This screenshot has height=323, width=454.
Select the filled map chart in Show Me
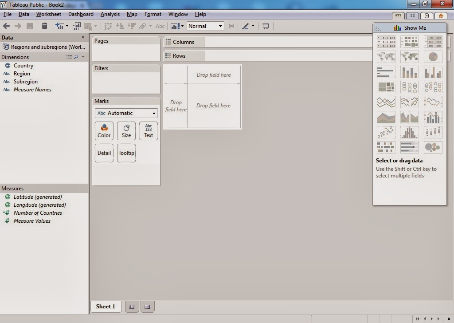point(409,57)
